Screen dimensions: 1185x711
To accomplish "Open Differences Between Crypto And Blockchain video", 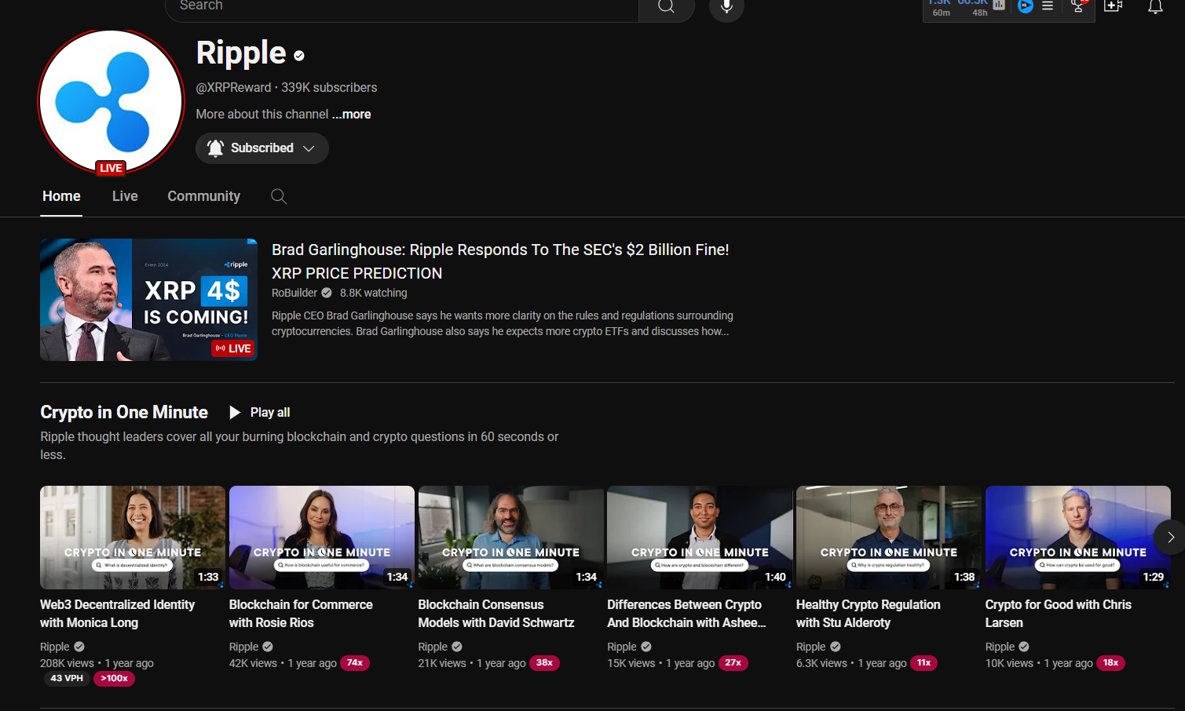I will coord(686,614).
